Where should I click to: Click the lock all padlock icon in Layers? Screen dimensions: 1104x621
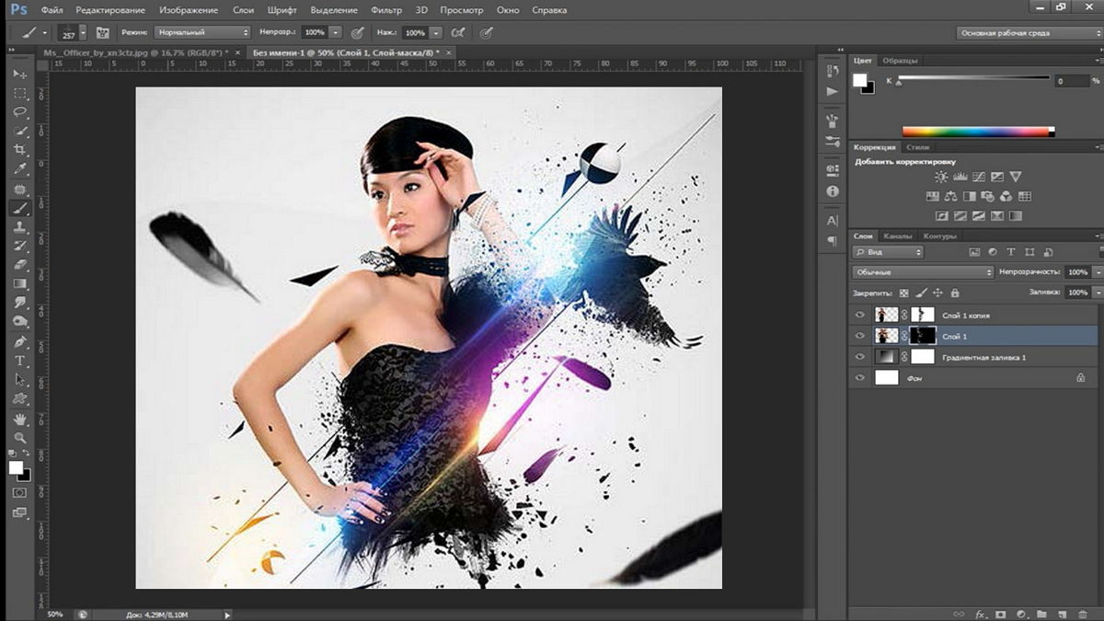tap(954, 293)
